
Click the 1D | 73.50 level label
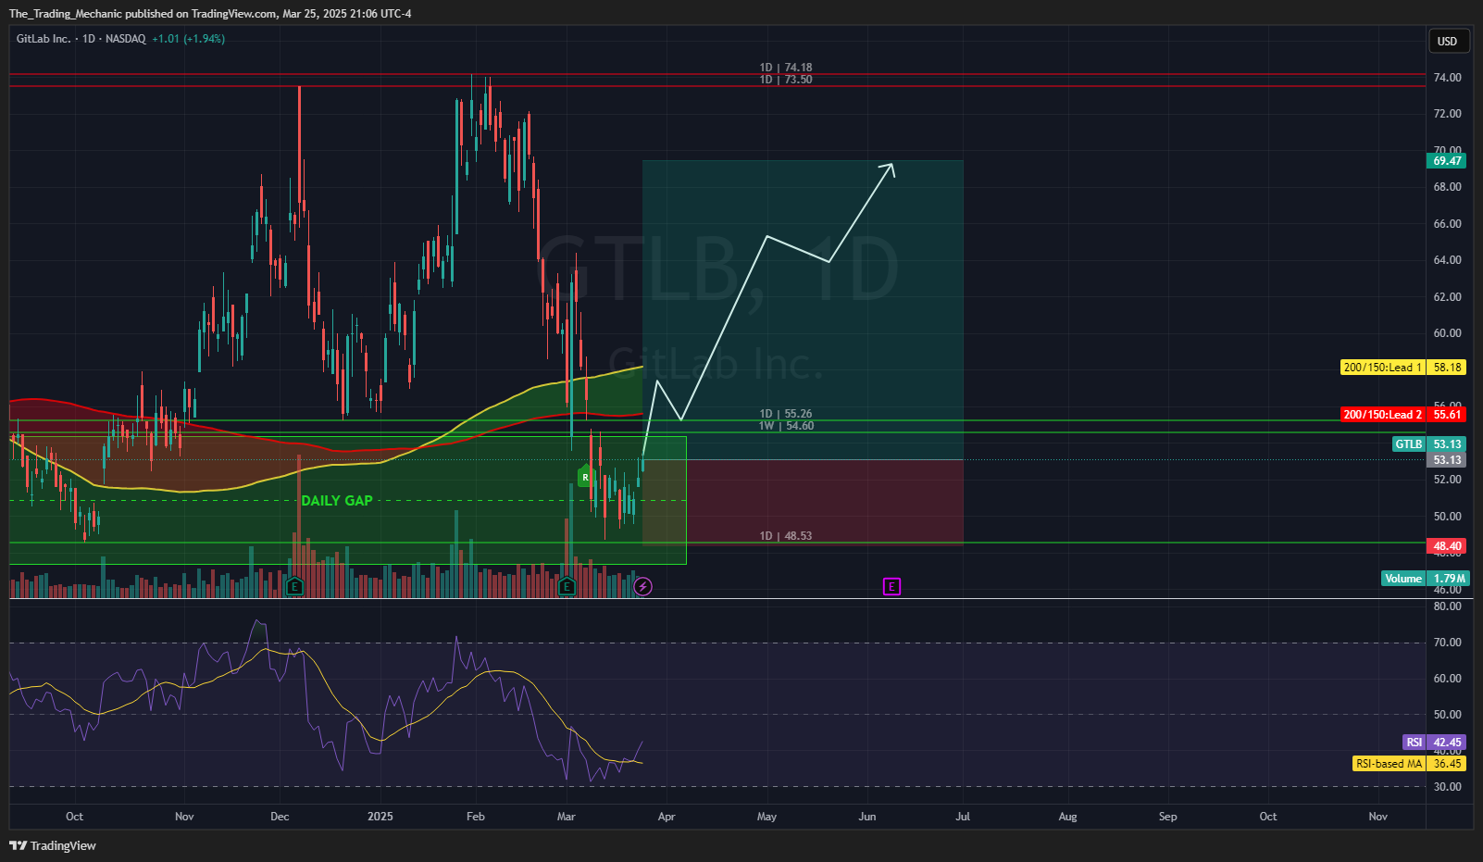point(786,80)
